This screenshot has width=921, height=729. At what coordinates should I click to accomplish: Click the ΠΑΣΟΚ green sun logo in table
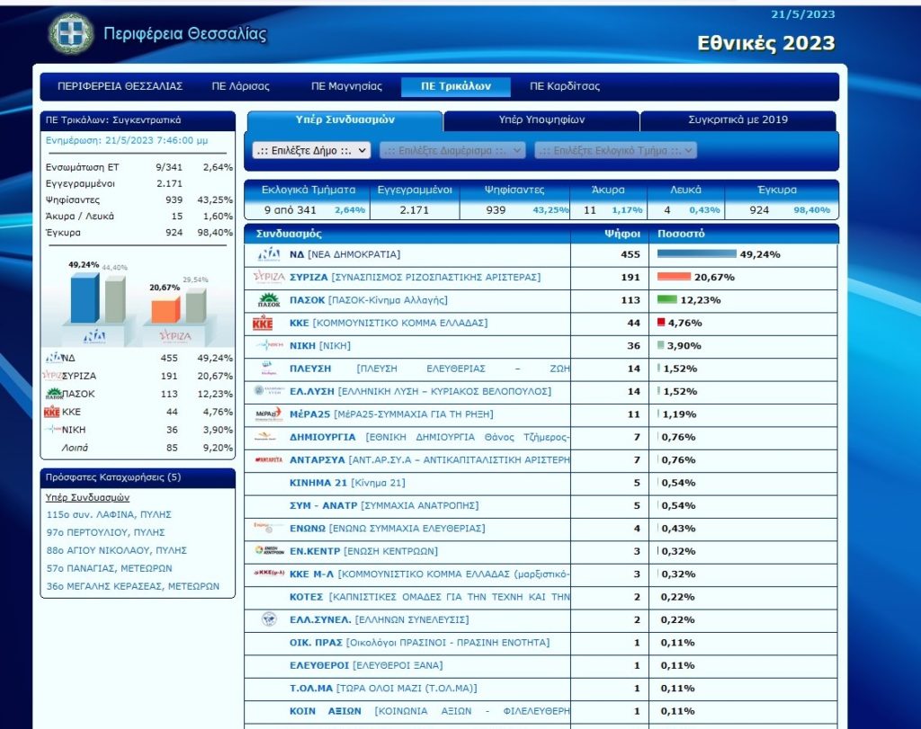269,300
